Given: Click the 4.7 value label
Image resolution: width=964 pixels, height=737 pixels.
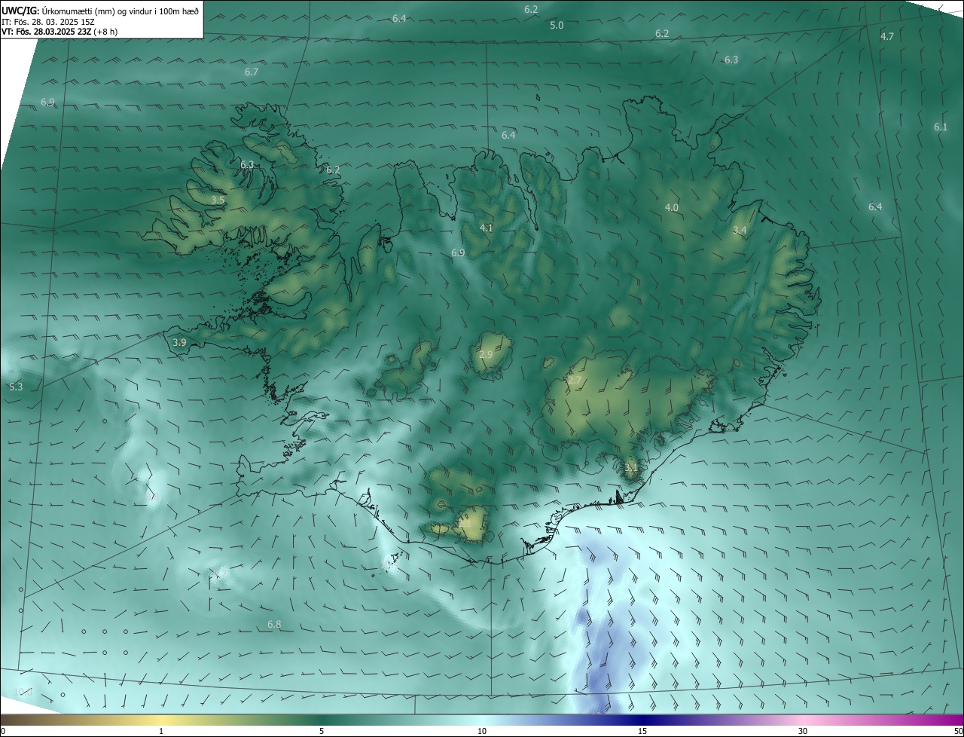Looking at the screenshot, I should [x=887, y=36].
